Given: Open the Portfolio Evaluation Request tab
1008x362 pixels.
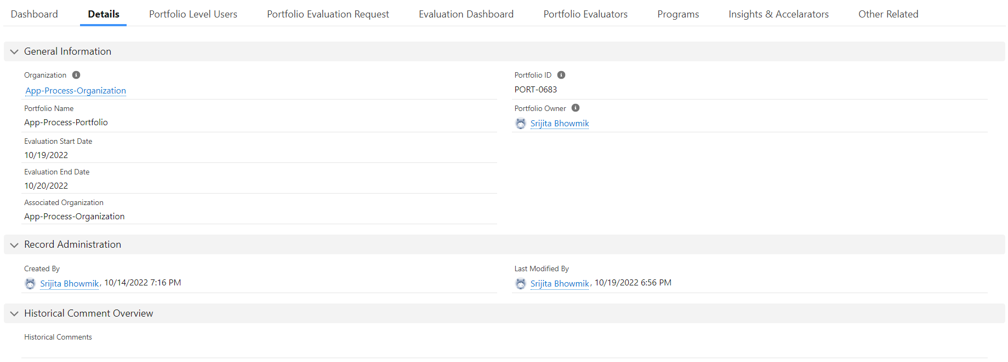Looking at the screenshot, I should coord(328,14).
